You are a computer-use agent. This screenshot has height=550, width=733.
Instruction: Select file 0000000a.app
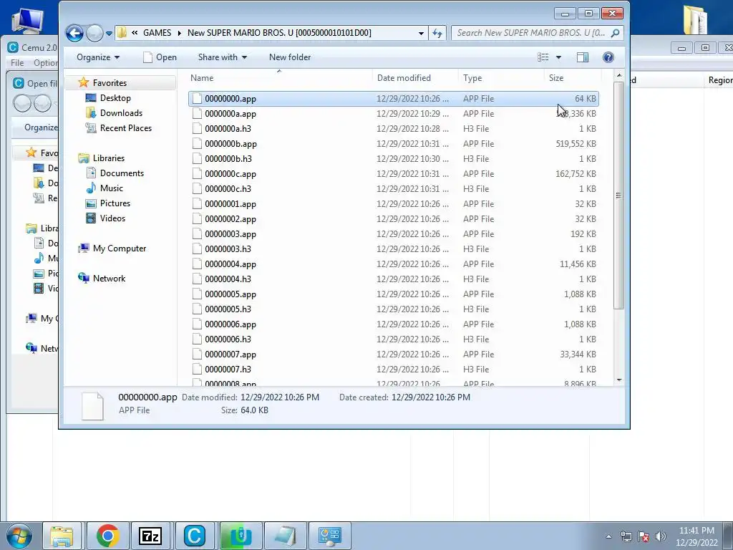pyautogui.click(x=394, y=114)
